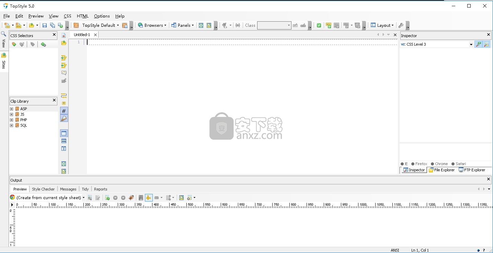This screenshot has height=253, width=493.
Task: Click the bug debug icon in Preview toolbar
Action: coord(131,197)
